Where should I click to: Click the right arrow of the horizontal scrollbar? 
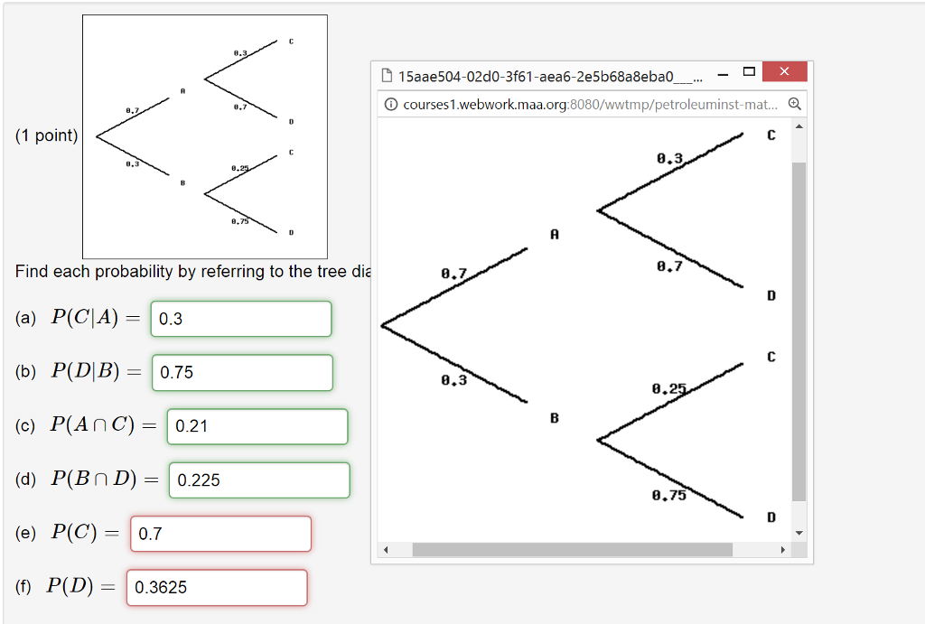click(x=782, y=548)
